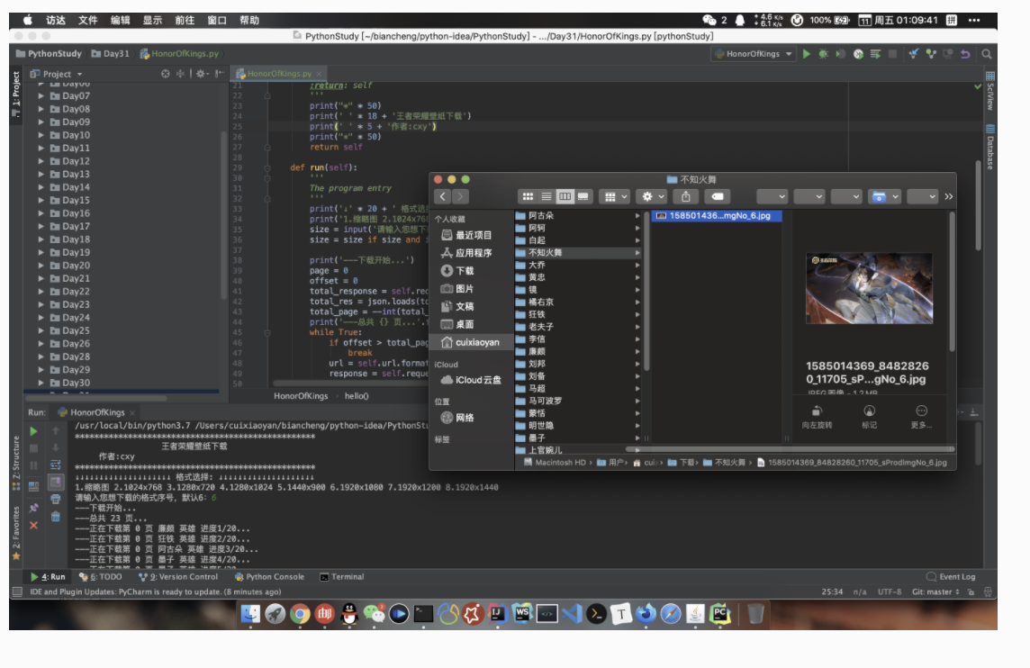The width and height of the screenshot is (1030, 668).
Task: Open Trash in the Dock
Action: (x=755, y=613)
